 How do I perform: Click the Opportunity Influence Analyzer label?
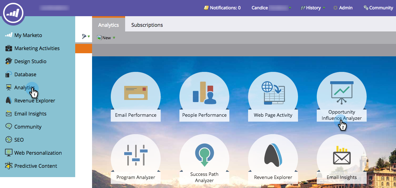pyautogui.click(x=342, y=115)
